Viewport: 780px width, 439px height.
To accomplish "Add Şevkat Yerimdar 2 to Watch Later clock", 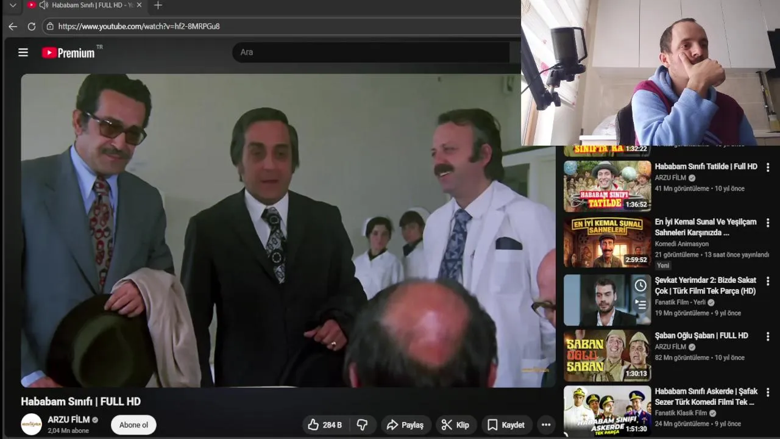I will (x=640, y=285).
